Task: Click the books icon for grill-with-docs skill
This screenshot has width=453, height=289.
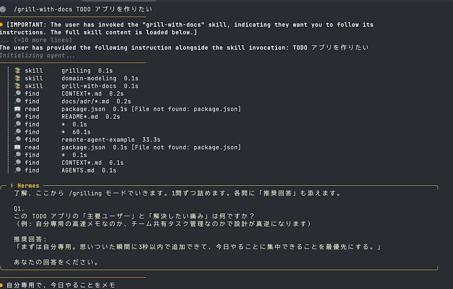Action: point(18,86)
